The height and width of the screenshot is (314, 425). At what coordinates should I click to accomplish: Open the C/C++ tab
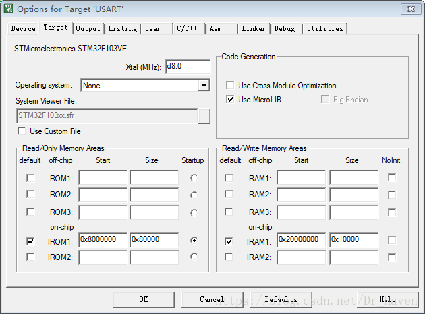[x=188, y=28]
